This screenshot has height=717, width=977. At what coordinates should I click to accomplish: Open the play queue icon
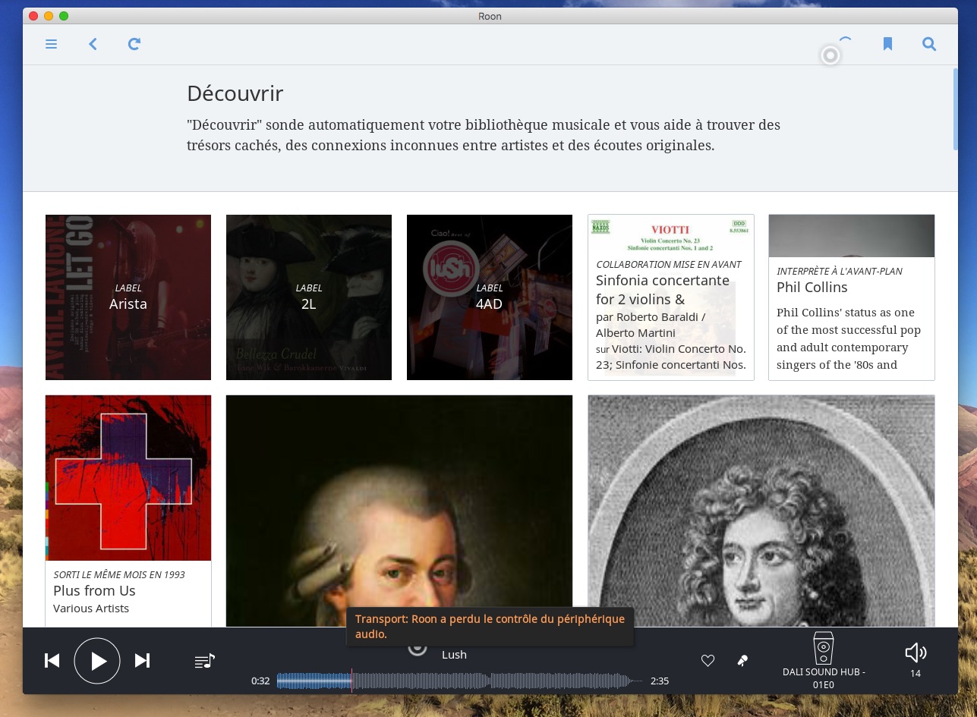tap(205, 661)
